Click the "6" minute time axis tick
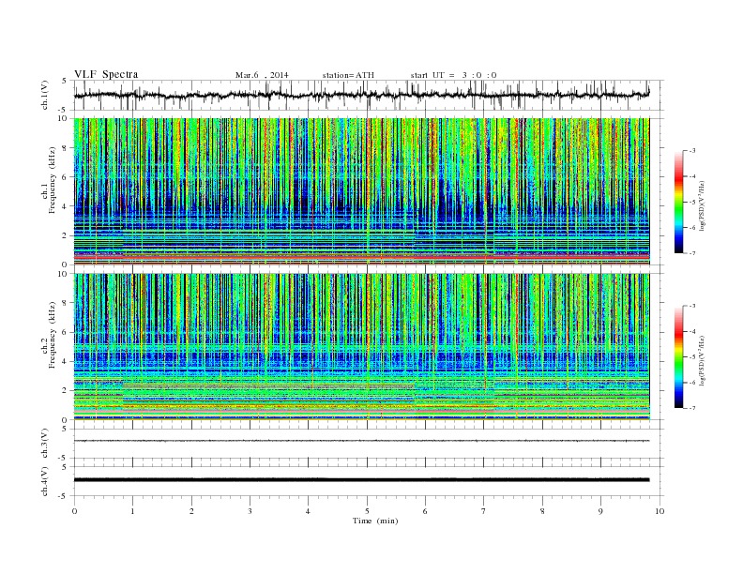 click(426, 511)
